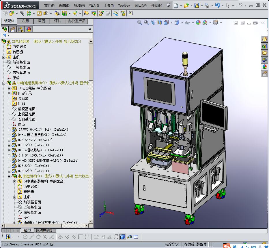Click the Zoom to Fit icon
The width and height of the screenshot is (269, 248).
(x=140, y=22)
